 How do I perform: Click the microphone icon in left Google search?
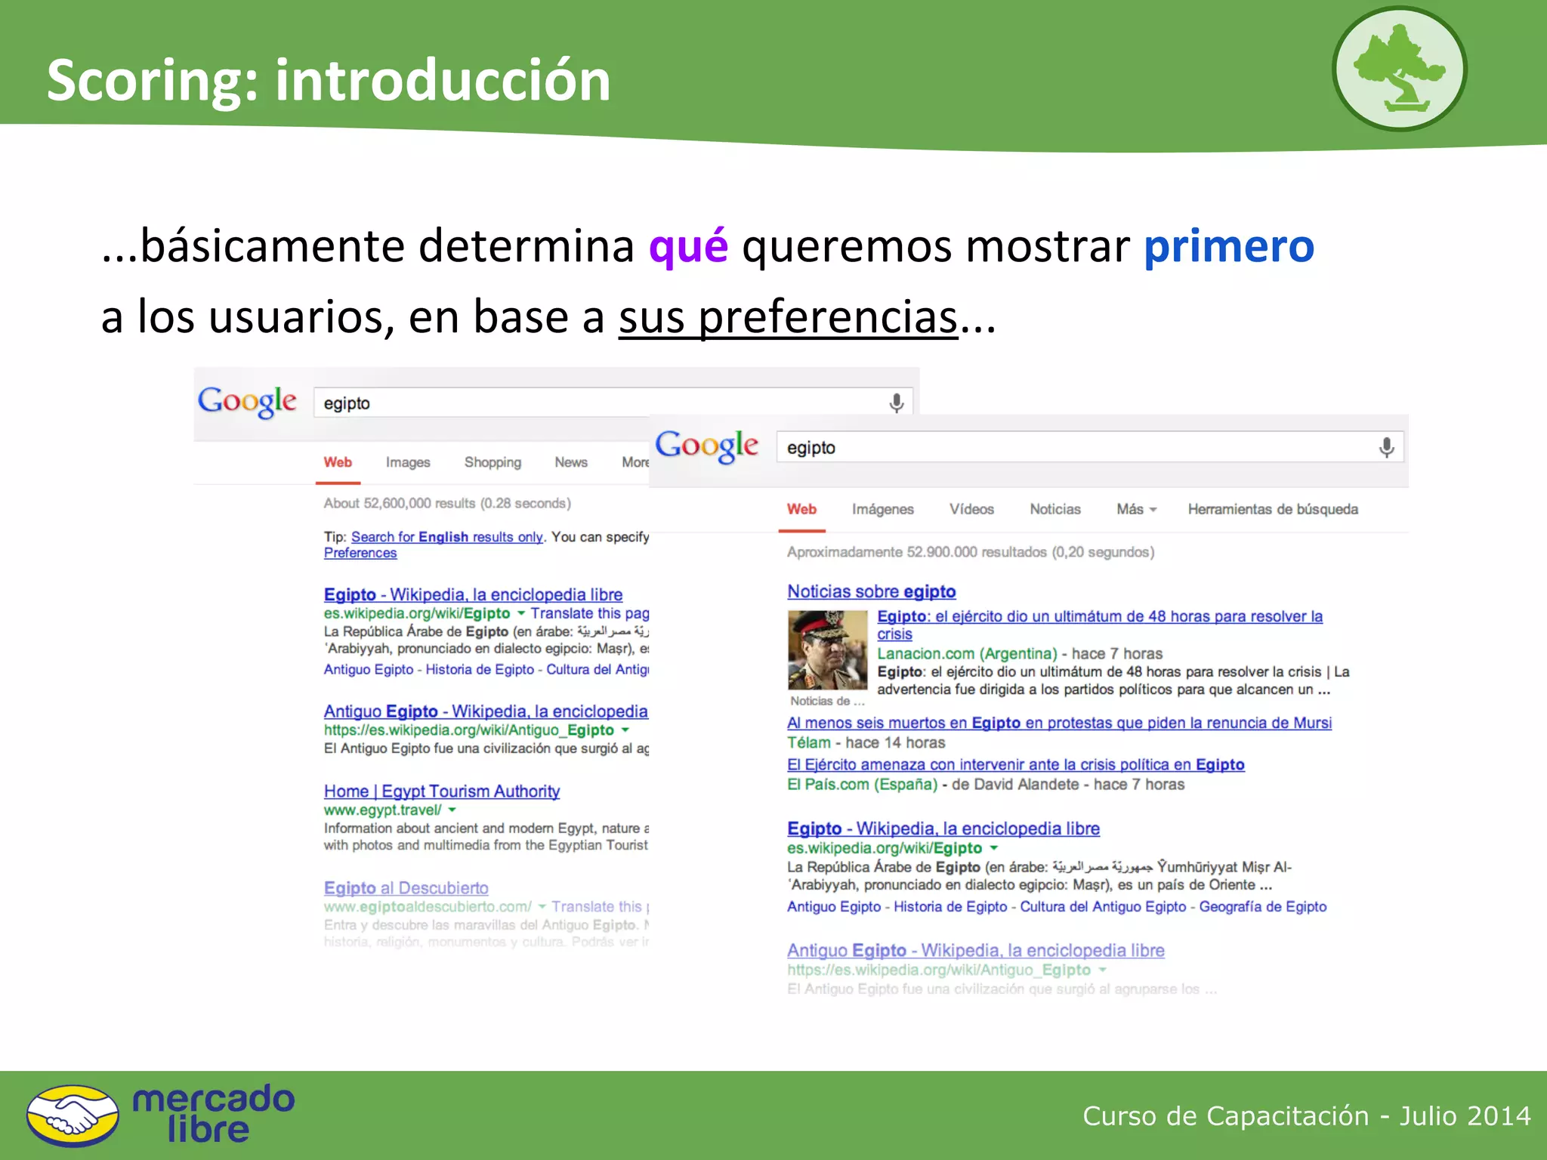(896, 403)
